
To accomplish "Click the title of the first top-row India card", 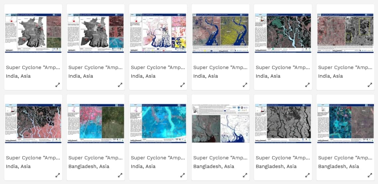I will coord(33,67).
